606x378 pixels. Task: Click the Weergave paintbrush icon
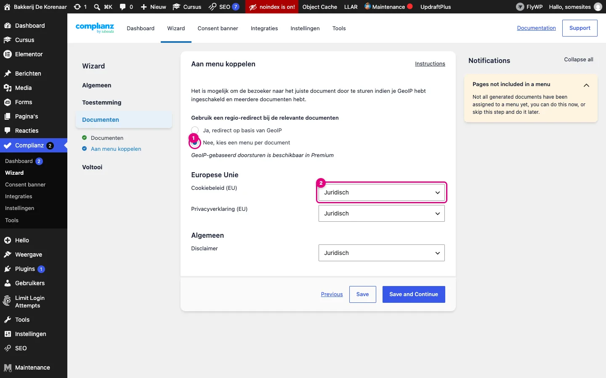tap(7, 255)
